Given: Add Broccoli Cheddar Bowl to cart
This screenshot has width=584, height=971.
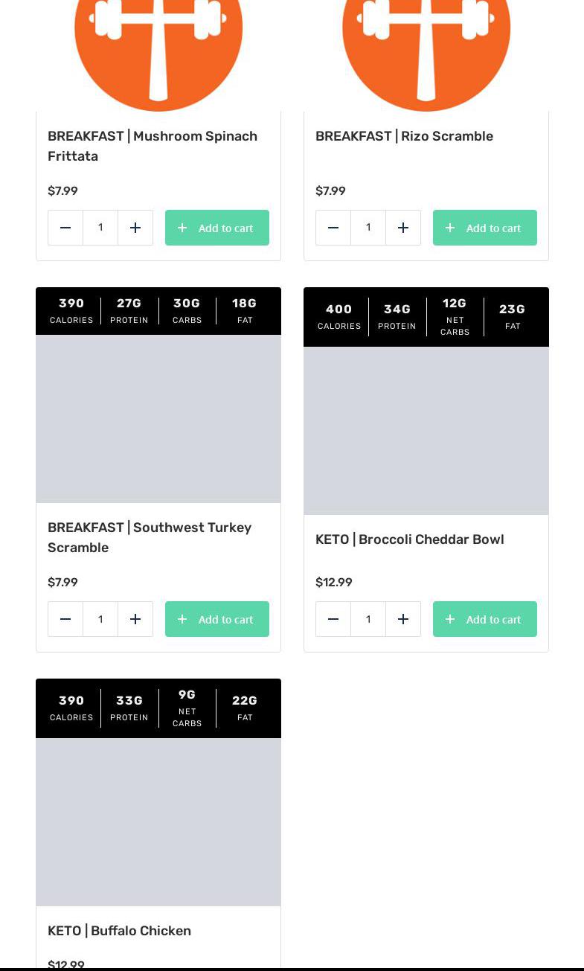Looking at the screenshot, I should coord(485,619).
